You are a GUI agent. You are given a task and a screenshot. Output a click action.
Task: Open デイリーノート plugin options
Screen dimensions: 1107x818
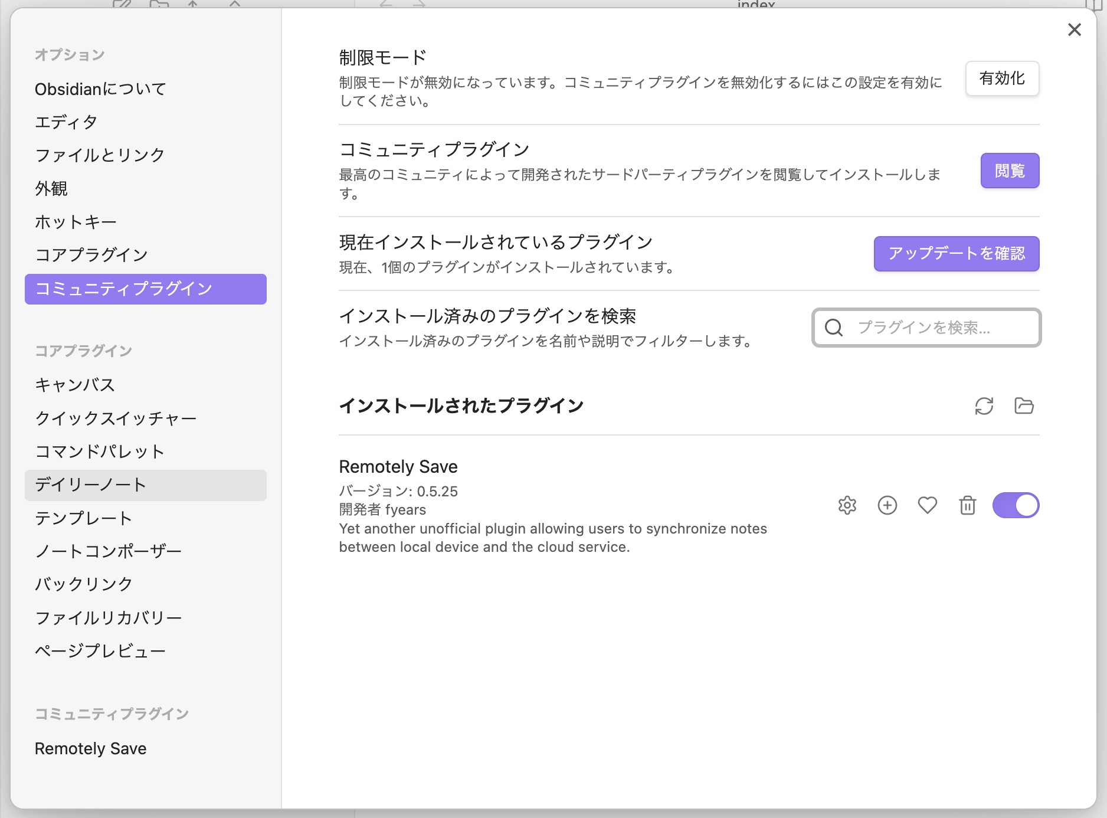[x=90, y=485]
